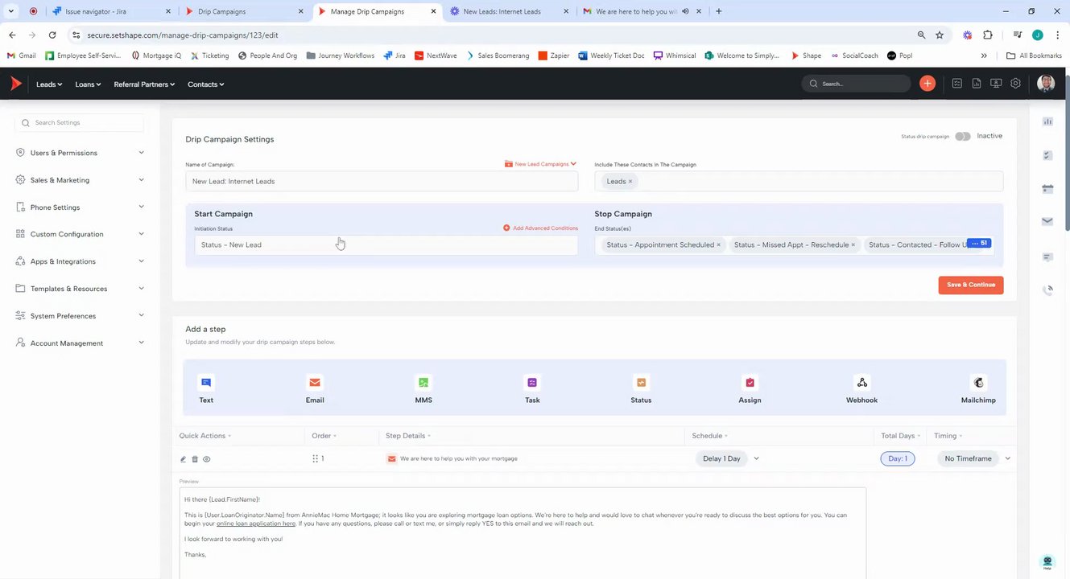This screenshot has width=1070, height=579.
Task: Open the Initiation Status dropdown
Action: click(386, 244)
